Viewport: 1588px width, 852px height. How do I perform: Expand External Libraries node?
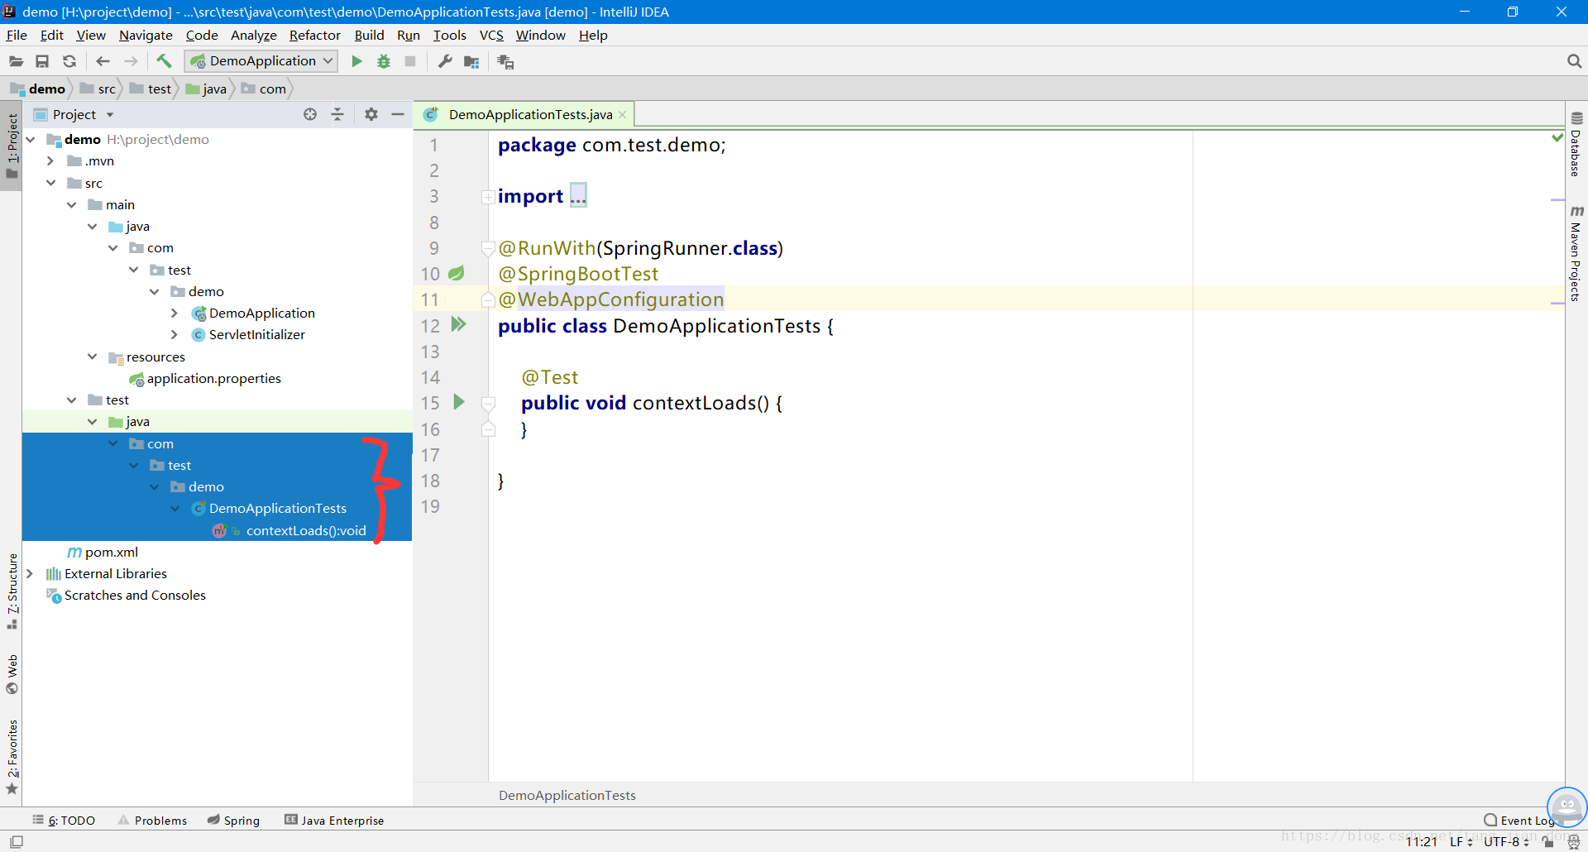tap(30, 573)
